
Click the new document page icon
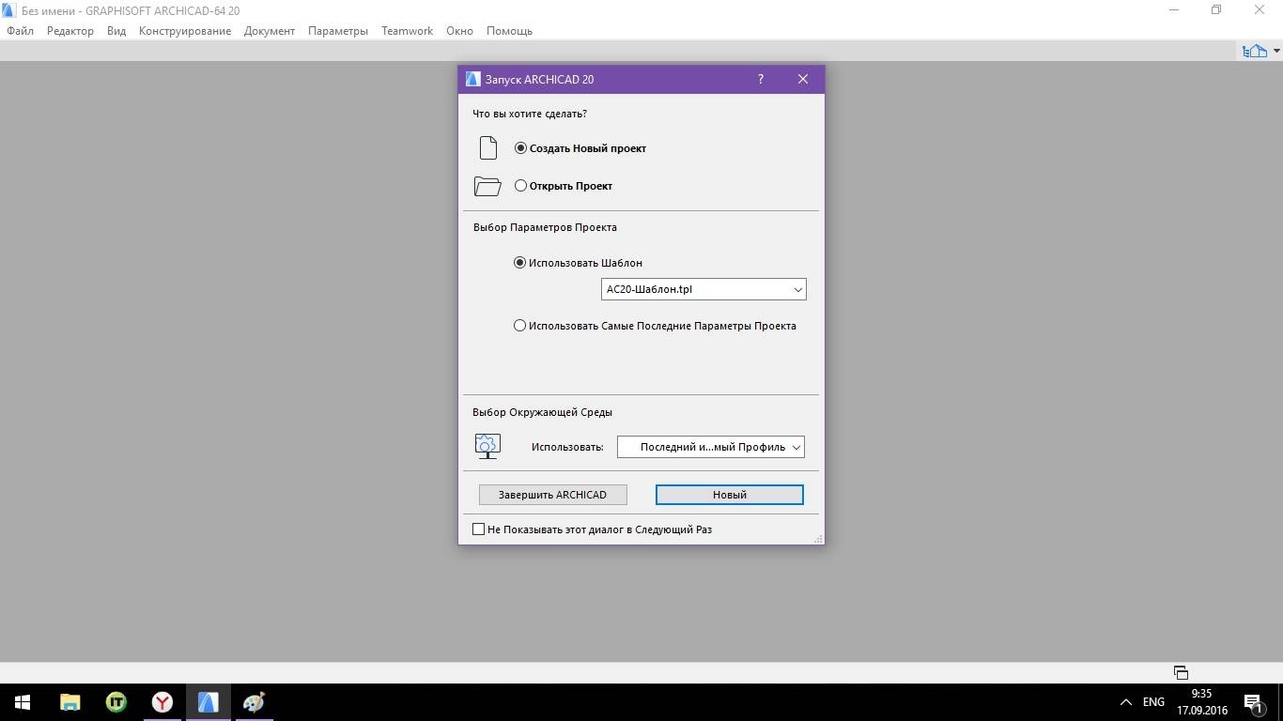coord(487,148)
